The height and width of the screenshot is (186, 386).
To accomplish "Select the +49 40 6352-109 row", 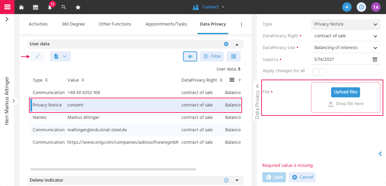I will 136,93.
